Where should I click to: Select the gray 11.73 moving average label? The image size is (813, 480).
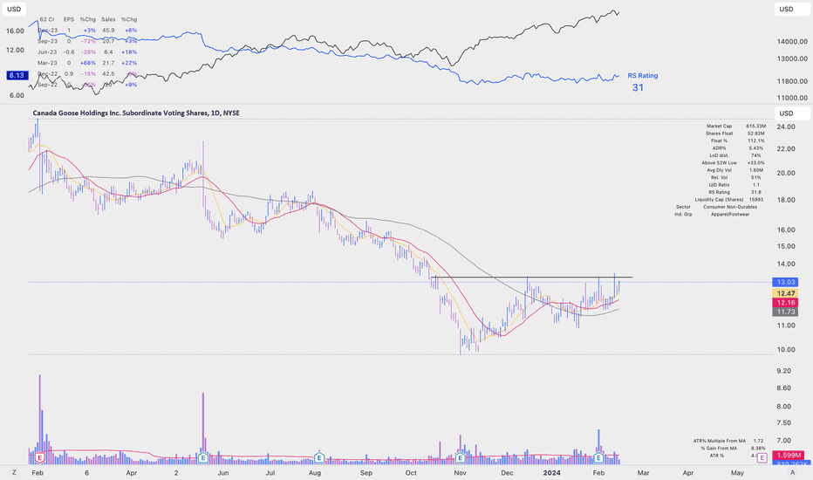pos(785,312)
